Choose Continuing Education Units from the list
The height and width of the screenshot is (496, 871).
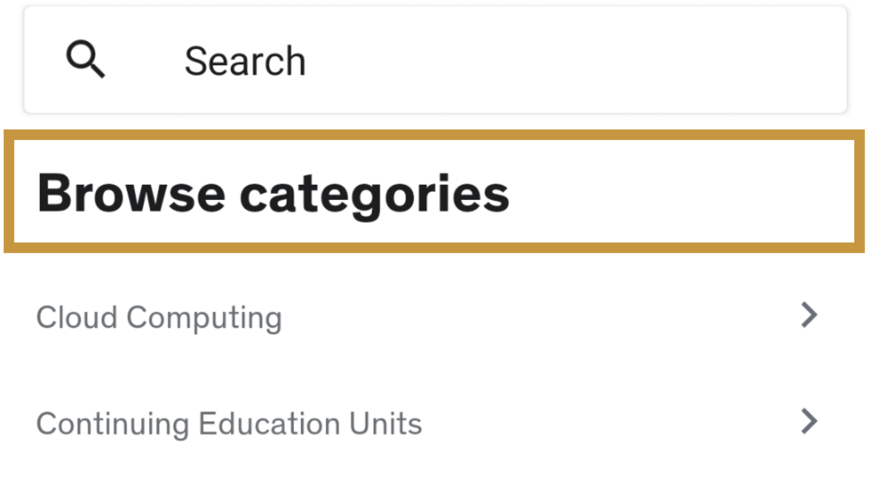click(x=229, y=423)
